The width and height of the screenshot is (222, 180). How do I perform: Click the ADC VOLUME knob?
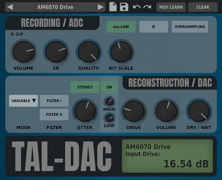(23, 52)
